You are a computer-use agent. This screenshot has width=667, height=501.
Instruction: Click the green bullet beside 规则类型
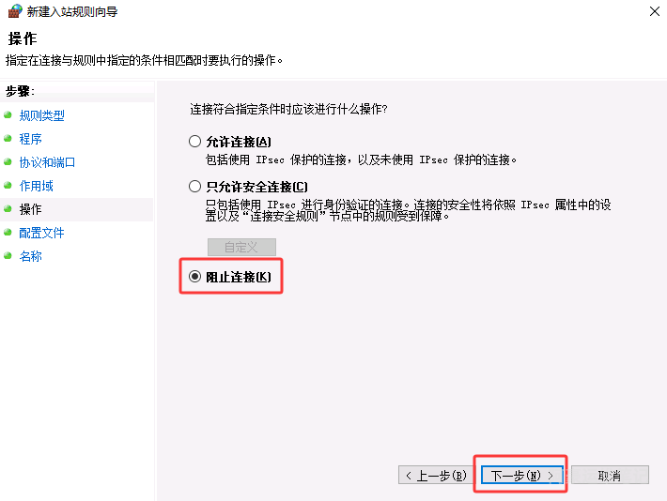click(x=8, y=114)
